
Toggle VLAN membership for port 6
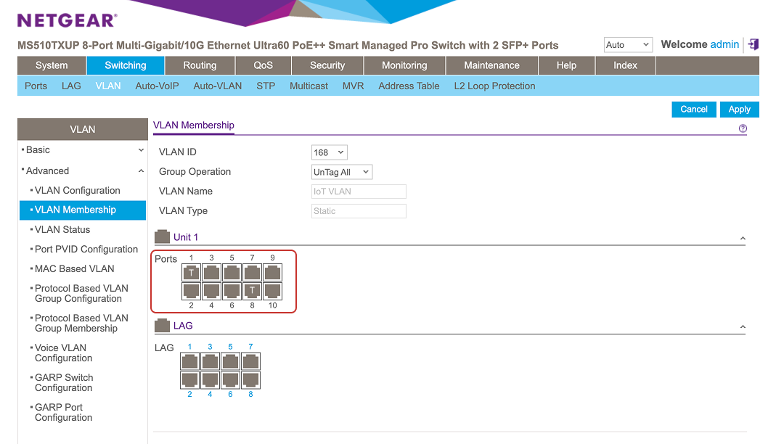tap(232, 291)
